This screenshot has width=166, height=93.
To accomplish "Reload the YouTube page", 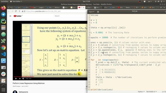I will pyautogui.click(x=16, y=11).
